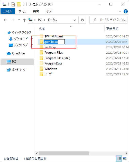
Task: Click the Properties checkmark icon in title bar
Action: pos(13,4)
